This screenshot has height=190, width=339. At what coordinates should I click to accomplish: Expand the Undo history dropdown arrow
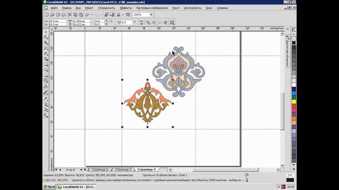click(x=92, y=15)
